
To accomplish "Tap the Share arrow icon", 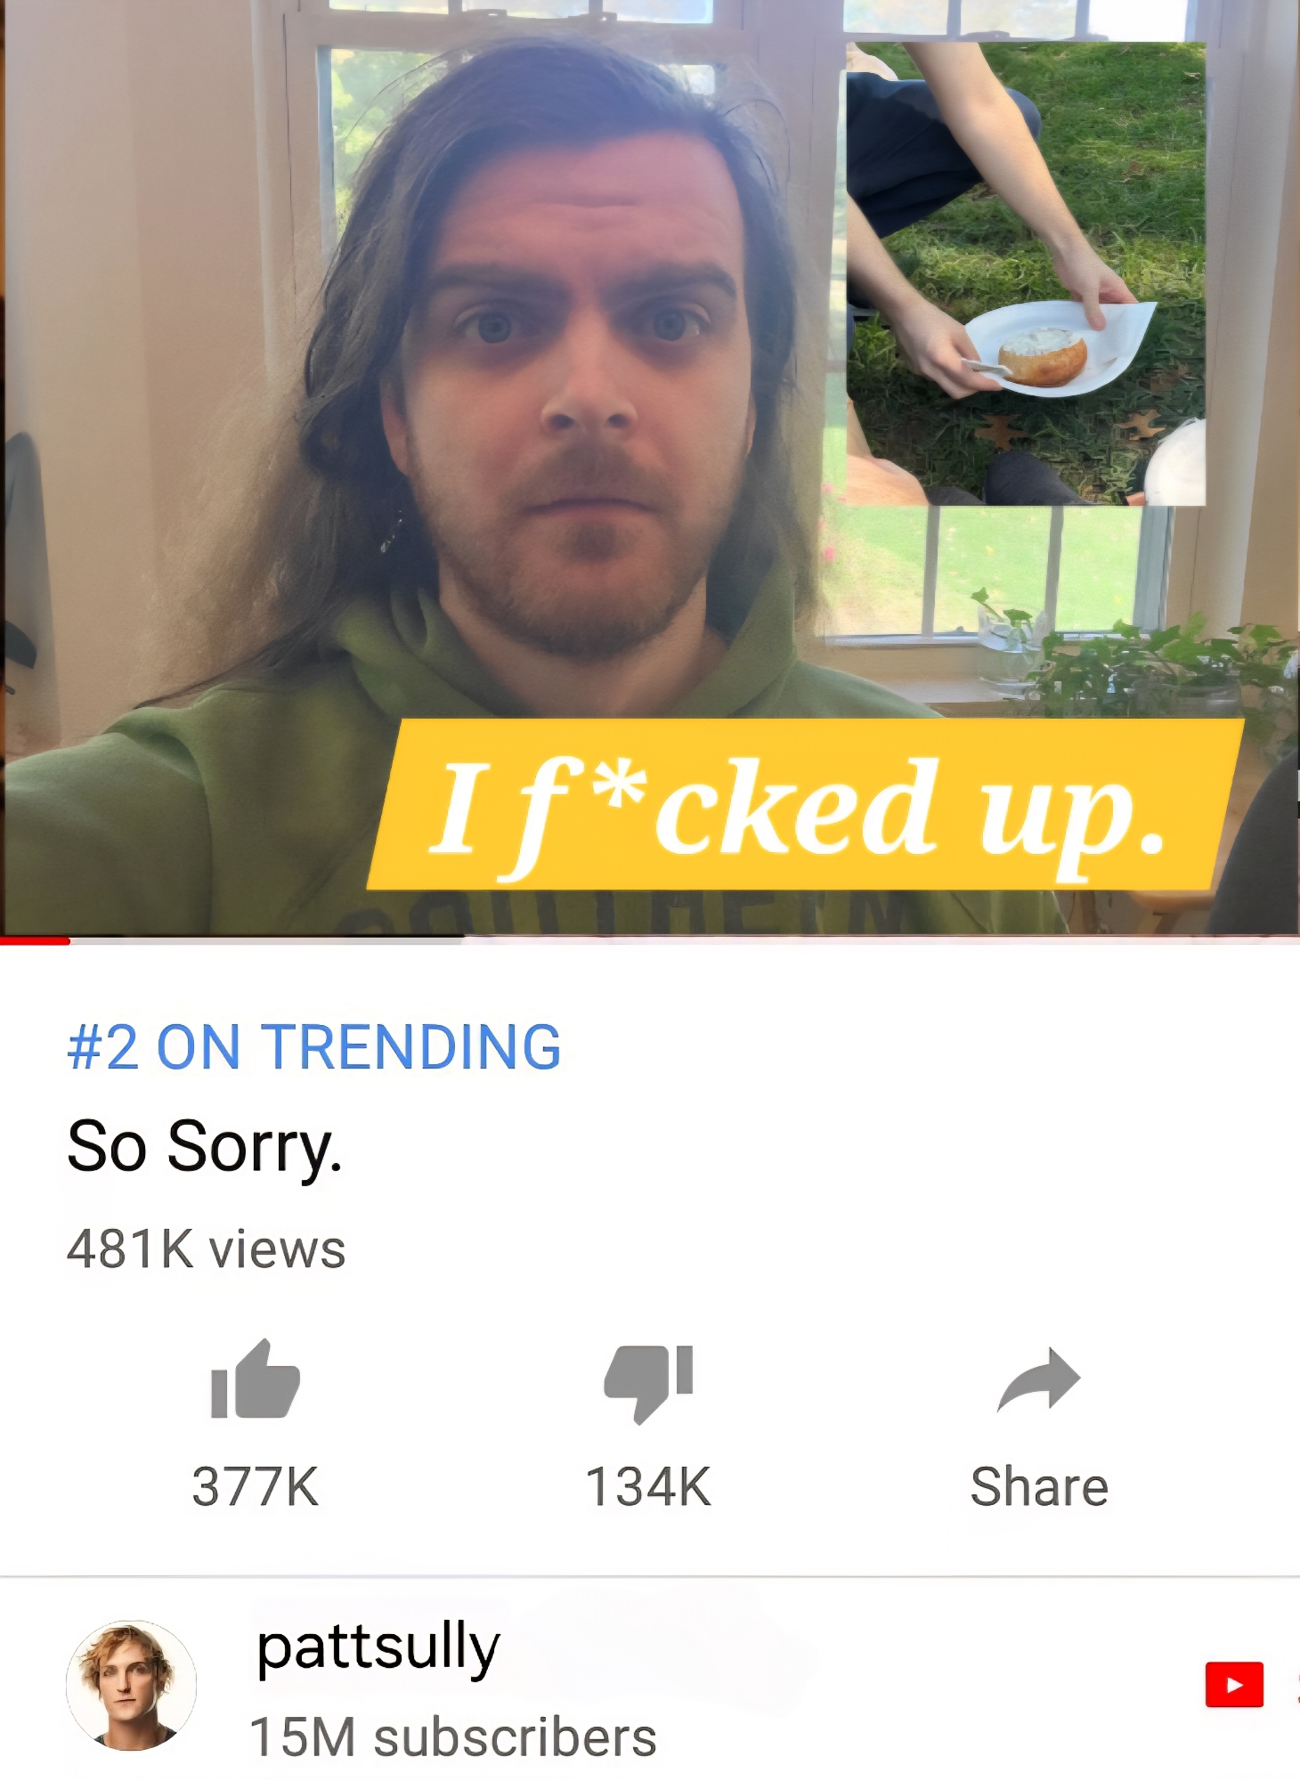I will (1039, 1379).
